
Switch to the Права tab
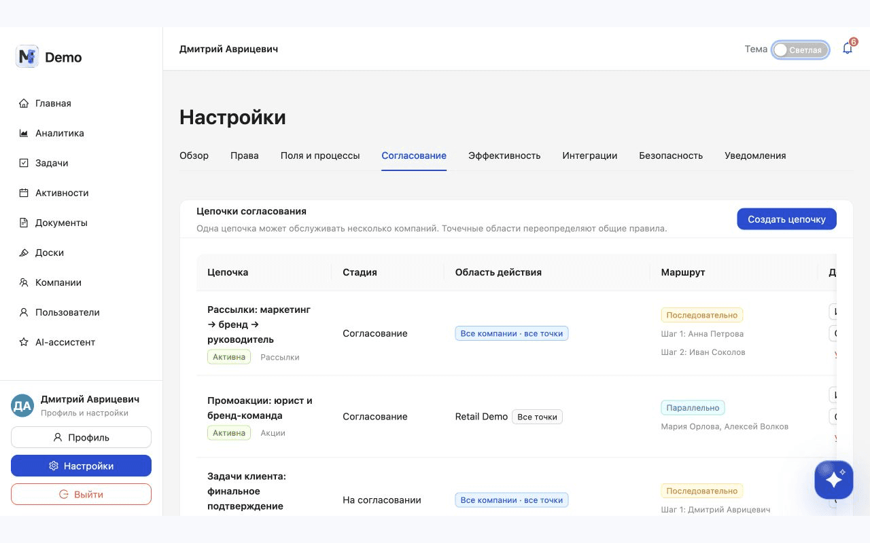click(245, 155)
